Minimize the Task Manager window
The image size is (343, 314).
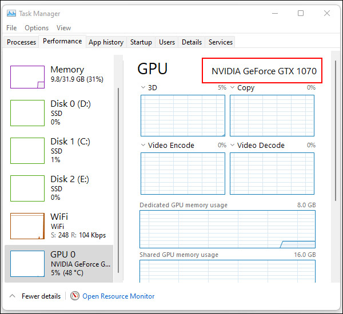click(x=275, y=13)
